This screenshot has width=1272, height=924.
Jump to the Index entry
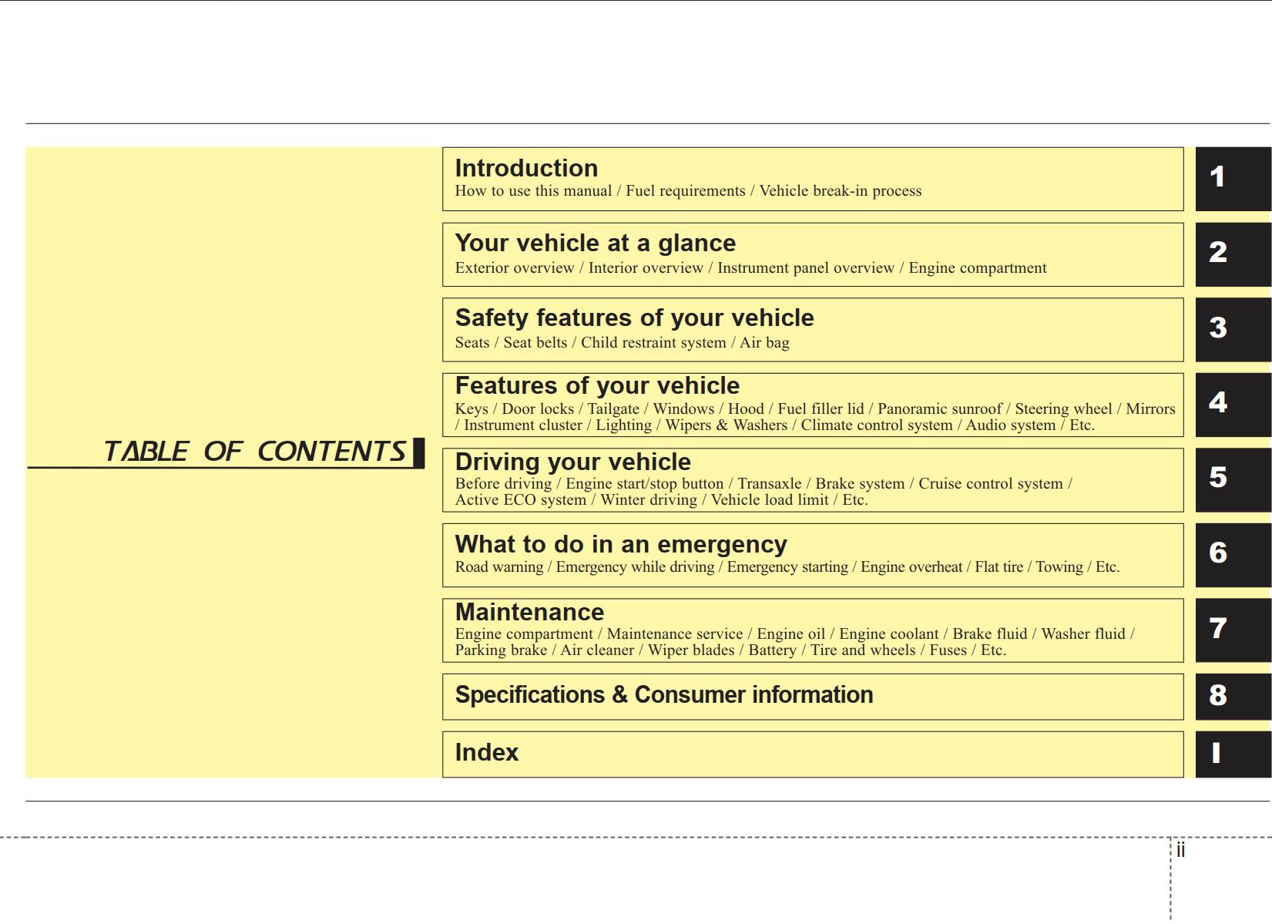coord(486,752)
